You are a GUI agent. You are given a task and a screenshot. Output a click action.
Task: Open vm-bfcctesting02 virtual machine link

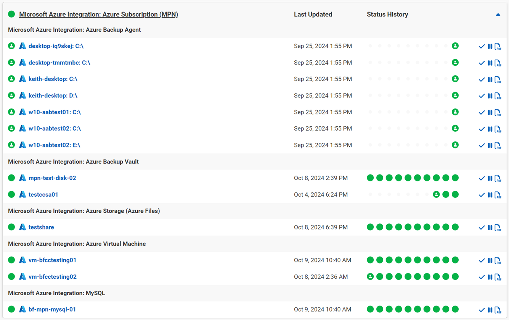tap(52, 277)
